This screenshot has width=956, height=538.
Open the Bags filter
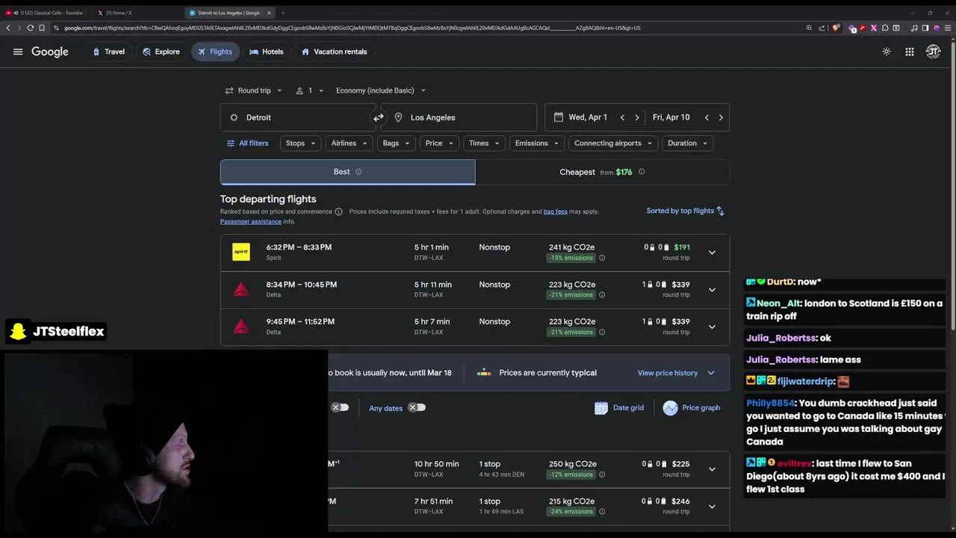pyautogui.click(x=397, y=143)
